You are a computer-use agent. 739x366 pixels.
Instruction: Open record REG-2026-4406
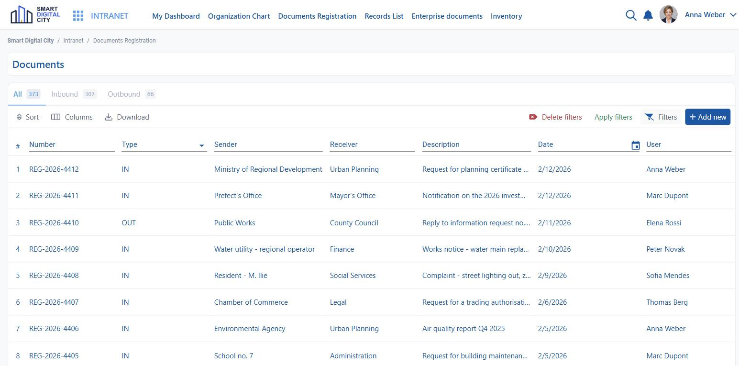tap(54, 329)
